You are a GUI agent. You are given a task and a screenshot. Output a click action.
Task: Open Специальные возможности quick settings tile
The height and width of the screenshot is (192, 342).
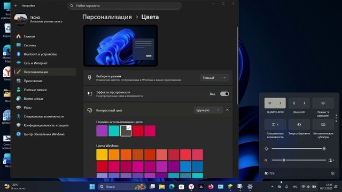(275, 124)
